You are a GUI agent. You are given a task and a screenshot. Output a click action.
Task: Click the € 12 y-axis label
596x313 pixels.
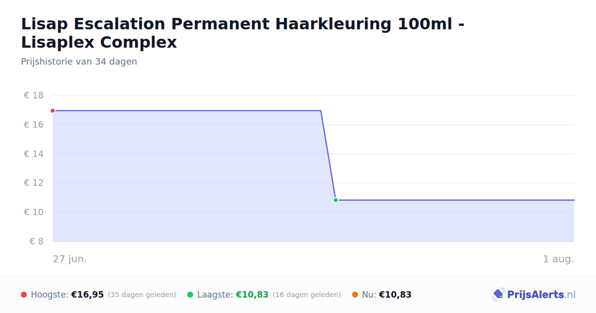(x=34, y=183)
